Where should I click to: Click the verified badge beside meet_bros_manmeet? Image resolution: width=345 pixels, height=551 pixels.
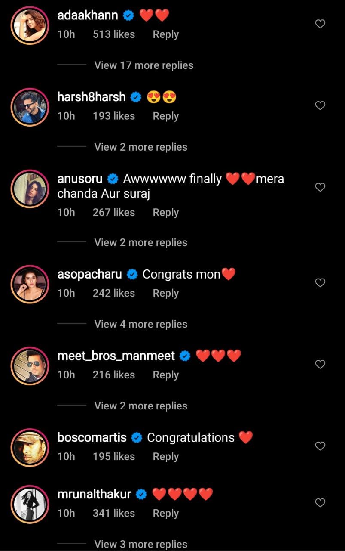pyautogui.click(x=185, y=356)
